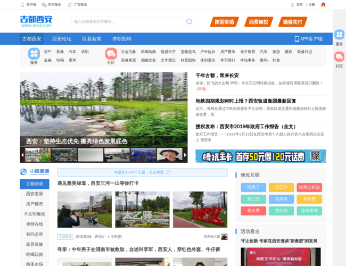This screenshot has width=346, height=266.
Task: Open 金融 in the service links
Action: pos(48,60)
